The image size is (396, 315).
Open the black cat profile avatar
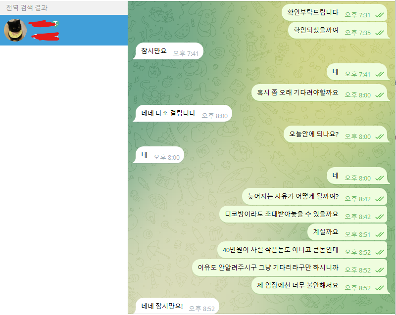15,30
